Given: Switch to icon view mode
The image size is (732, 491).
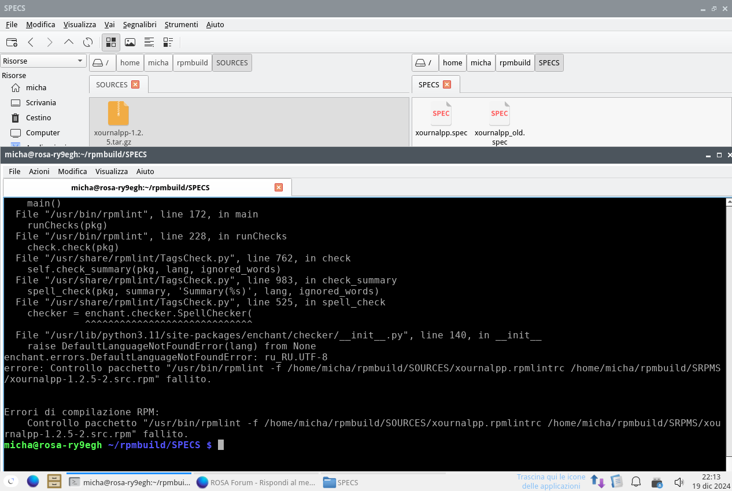Looking at the screenshot, I should 111,42.
